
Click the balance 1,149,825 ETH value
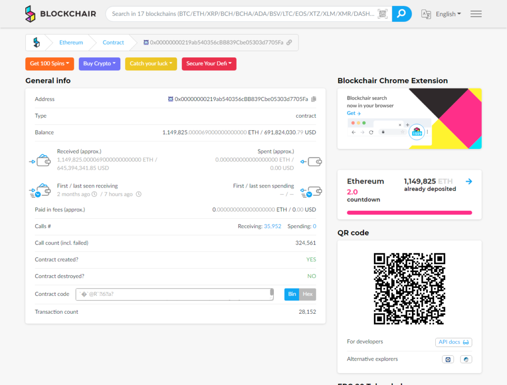[210, 133]
